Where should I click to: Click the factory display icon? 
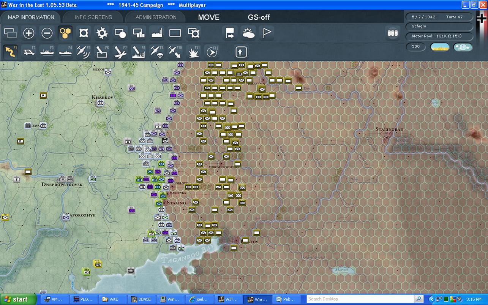pyautogui.click(x=157, y=33)
